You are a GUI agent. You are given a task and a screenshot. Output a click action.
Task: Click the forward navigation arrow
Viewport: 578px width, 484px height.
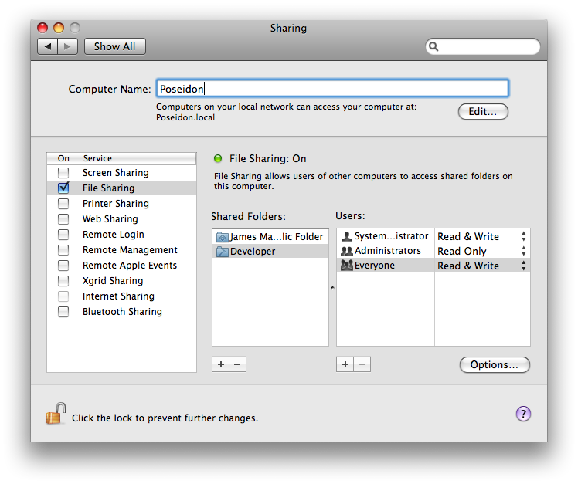point(67,46)
